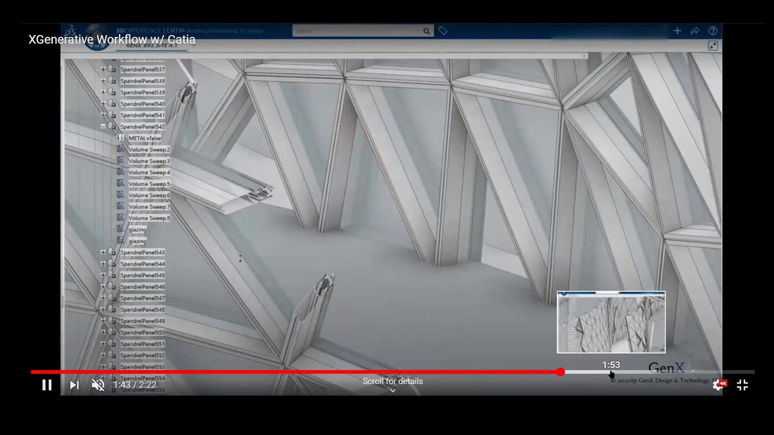Click the SpandrelPanel540 part icon
Image resolution: width=774 pixels, height=435 pixels.
click(x=112, y=104)
